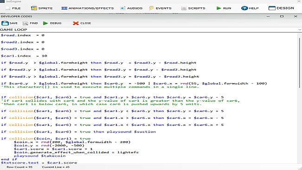This screenshot has width=302, height=170.
Task: Click the EVENTS lightning icon
Action: click(151, 8)
